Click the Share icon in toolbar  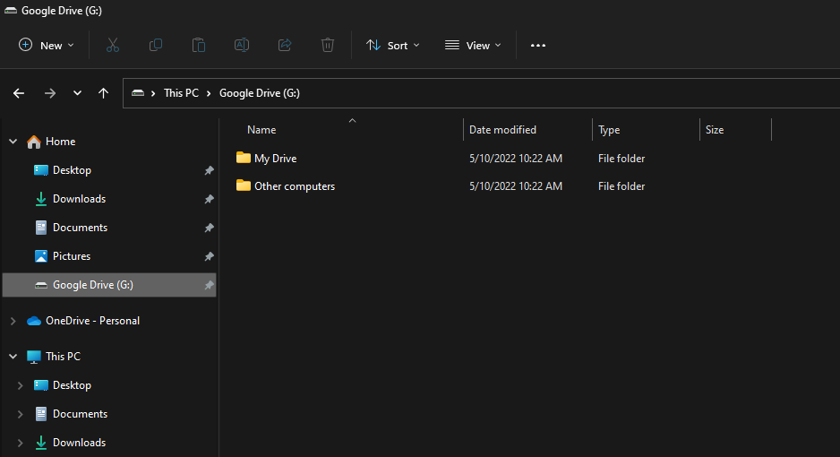[x=285, y=46]
